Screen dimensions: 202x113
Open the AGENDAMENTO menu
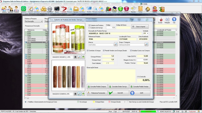click(x=17, y=4)
